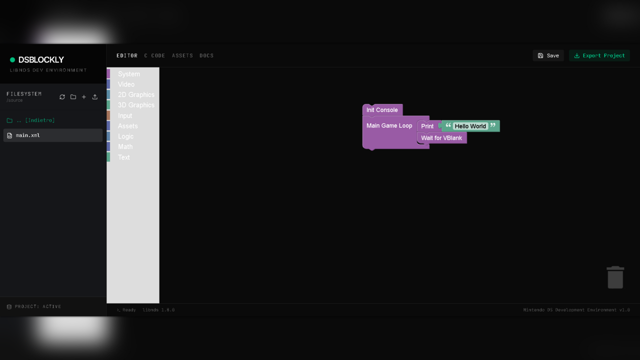Click the upload icon in Filesystem header
This screenshot has width=640, height=360.
coord(95,97)
